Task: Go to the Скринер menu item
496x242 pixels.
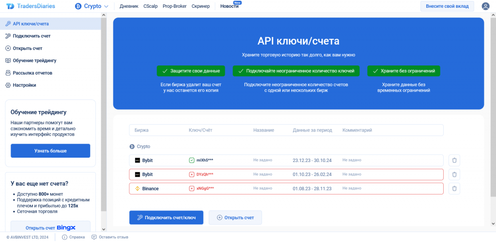Action: coord(201,6)
